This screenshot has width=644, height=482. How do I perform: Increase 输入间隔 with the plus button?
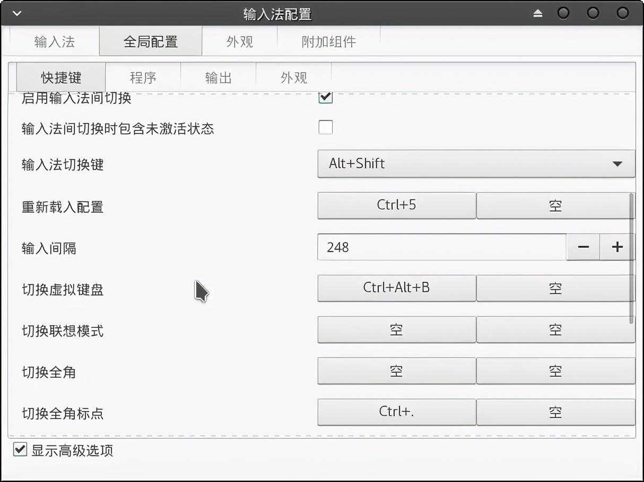point(617,247)
